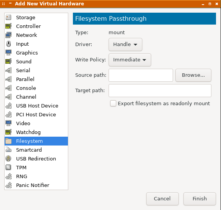Select the USB Redirection label
The image size is (221, 210).
point(36,159)
